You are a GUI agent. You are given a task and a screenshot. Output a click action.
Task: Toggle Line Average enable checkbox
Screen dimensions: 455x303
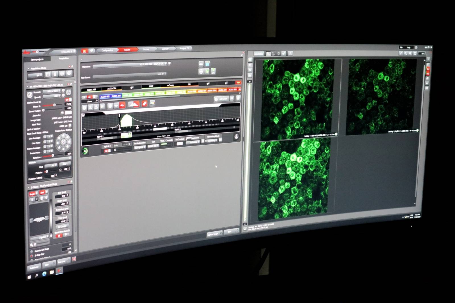44,137
